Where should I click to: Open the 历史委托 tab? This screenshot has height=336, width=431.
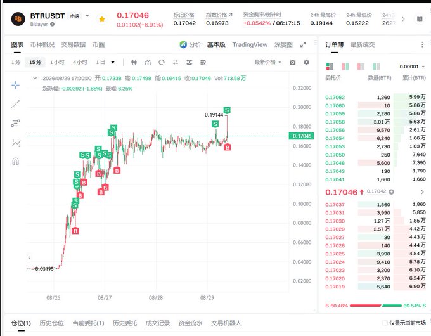125,323
